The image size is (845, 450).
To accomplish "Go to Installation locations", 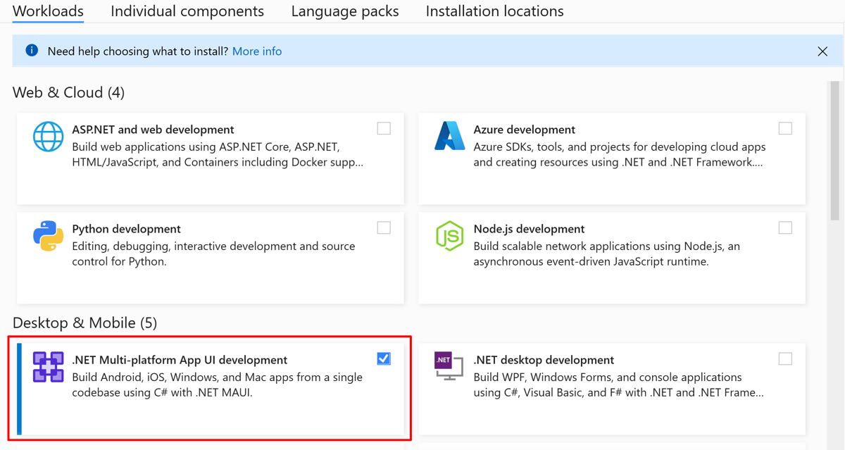I will click(x=494, y=11).
